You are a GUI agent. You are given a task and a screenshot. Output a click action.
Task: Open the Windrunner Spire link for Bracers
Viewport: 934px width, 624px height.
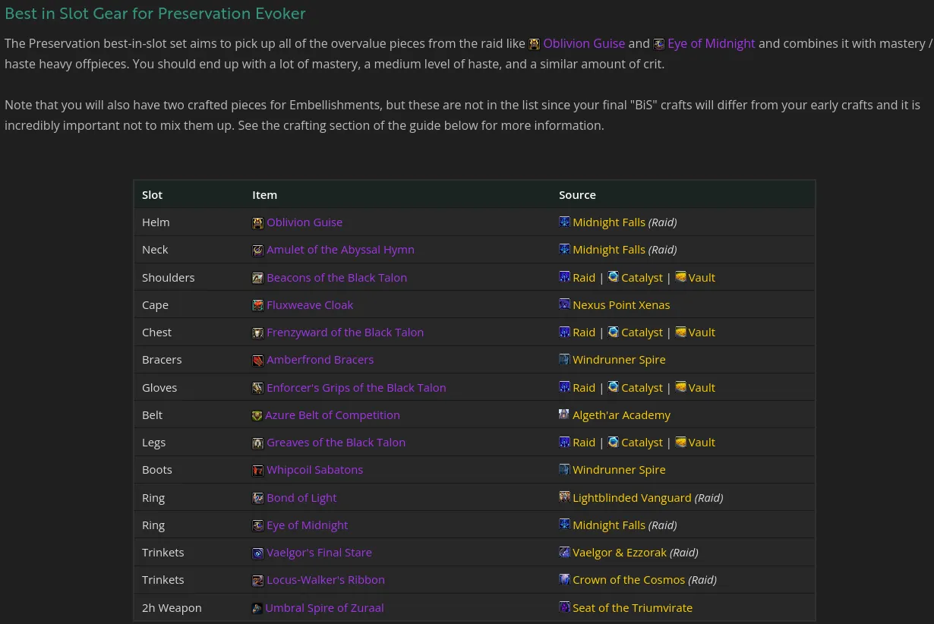coord(619,359)
